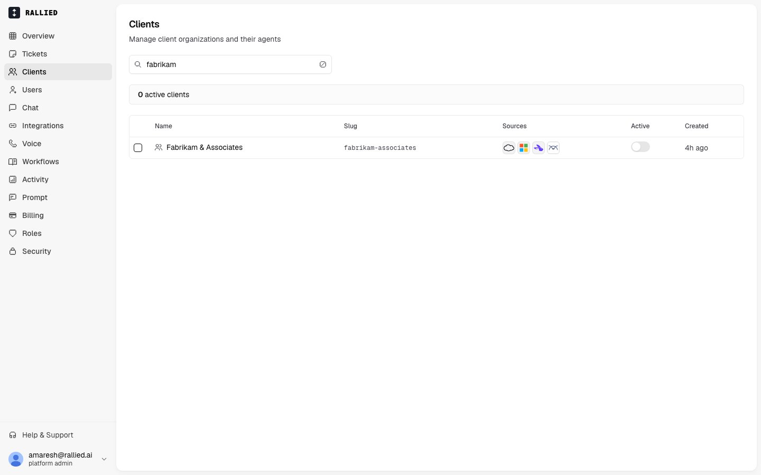761x475 pixels.
Task: Click the Activity chart icon in sidebar
Action: [13, 179]
